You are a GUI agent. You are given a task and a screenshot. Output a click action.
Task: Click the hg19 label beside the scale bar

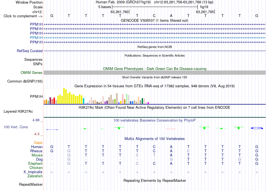pos(204,7)
